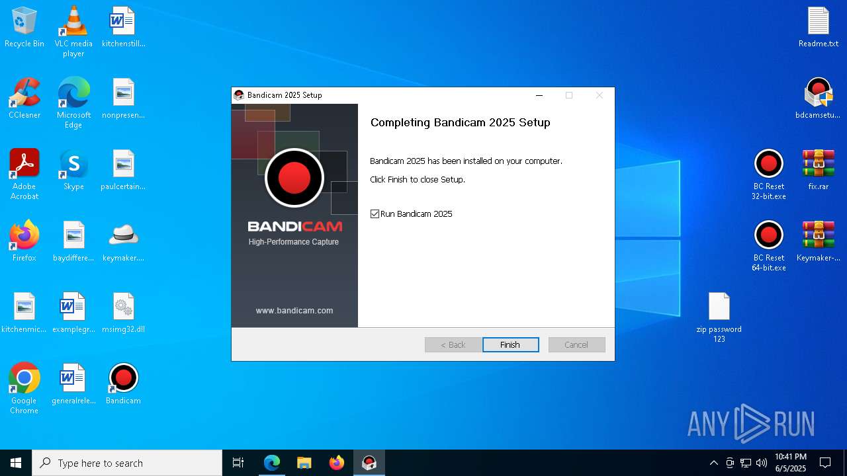This screenshot has height=476, width=847.
Task: Click Finish to close Setup
Action: click(x=510, y=344)
